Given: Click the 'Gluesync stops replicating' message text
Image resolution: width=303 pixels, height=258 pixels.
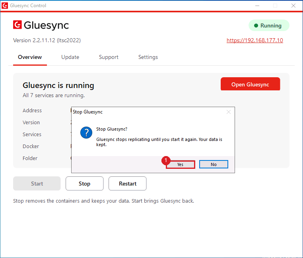Looking at the screenshot, I should pos(159,142).
